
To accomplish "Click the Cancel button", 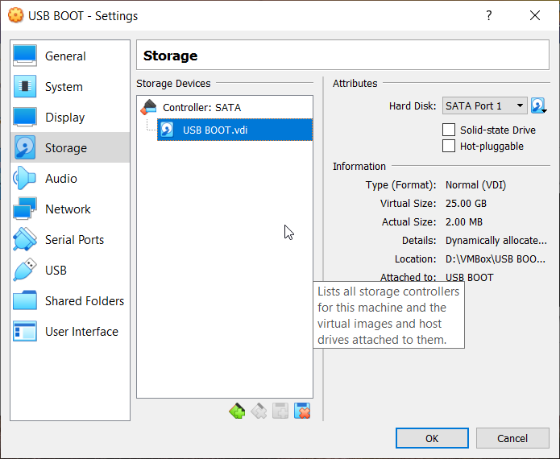I will coord(512,438).
